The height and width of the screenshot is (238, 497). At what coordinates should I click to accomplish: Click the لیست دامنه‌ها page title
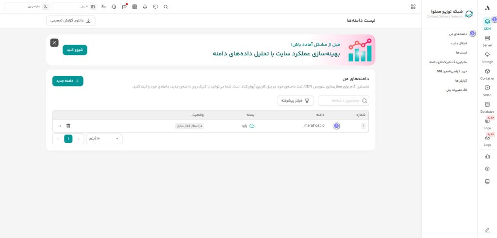point(361,20)
